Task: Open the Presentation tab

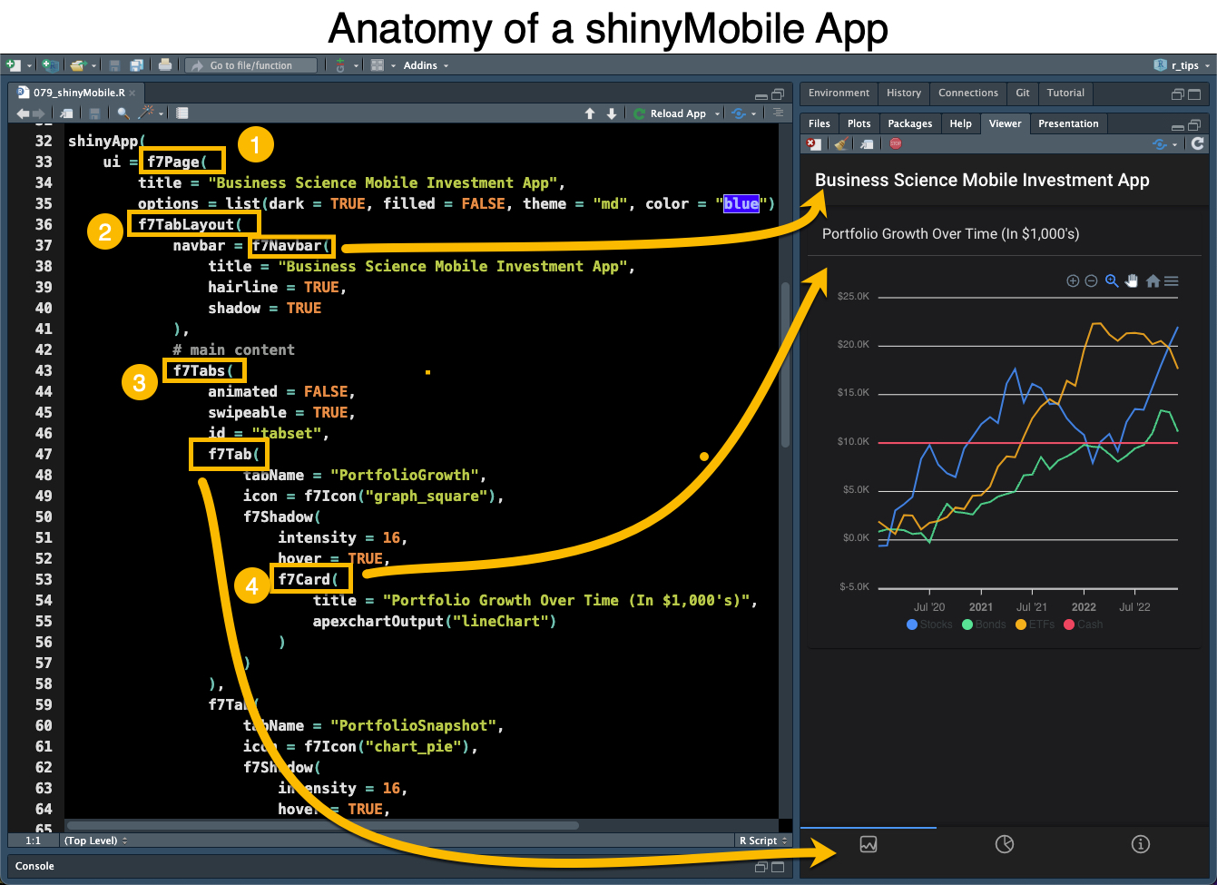Action: [x=1068, y=123]
